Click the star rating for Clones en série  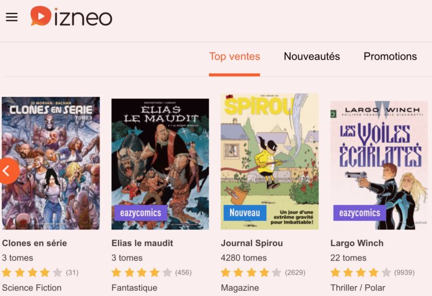click(x=32, y=272)
